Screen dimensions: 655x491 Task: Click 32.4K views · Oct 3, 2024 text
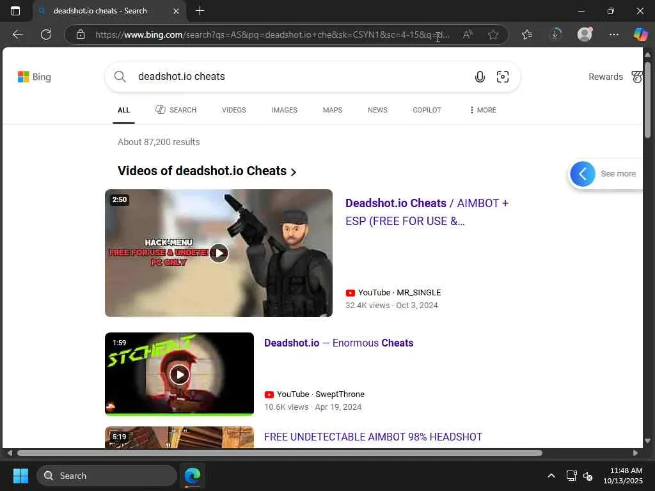pos(391,306)
